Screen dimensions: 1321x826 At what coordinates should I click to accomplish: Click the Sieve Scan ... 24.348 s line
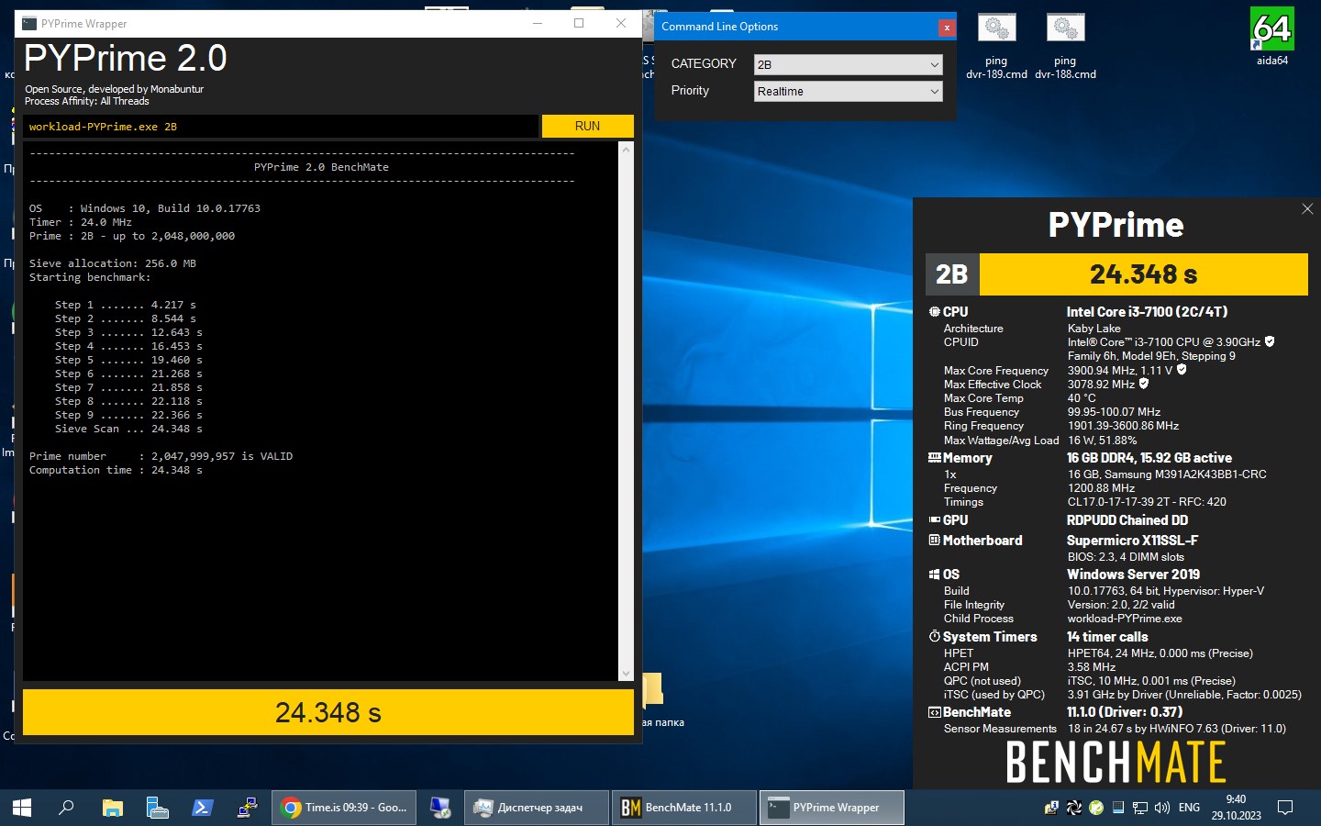pyautogui.click(x=128, y=429)
